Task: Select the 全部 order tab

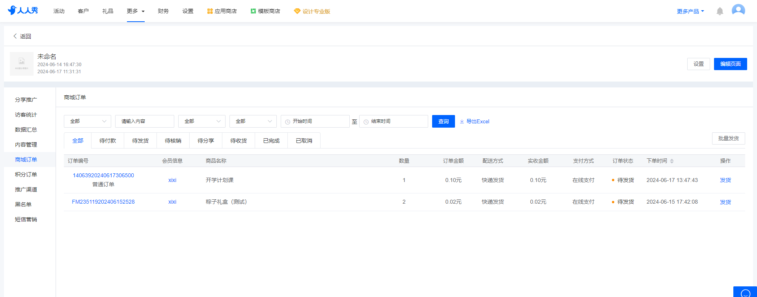Action: [x=78, y=141]
